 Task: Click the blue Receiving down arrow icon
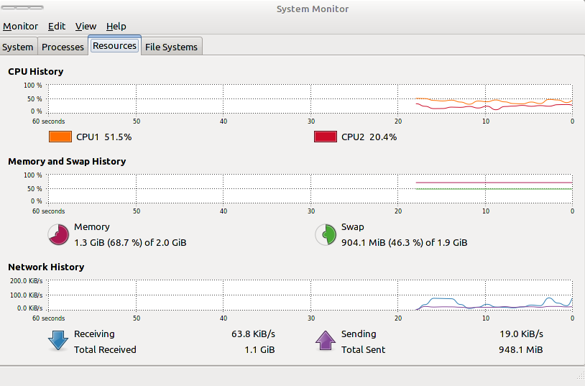(x=58, y=340)
